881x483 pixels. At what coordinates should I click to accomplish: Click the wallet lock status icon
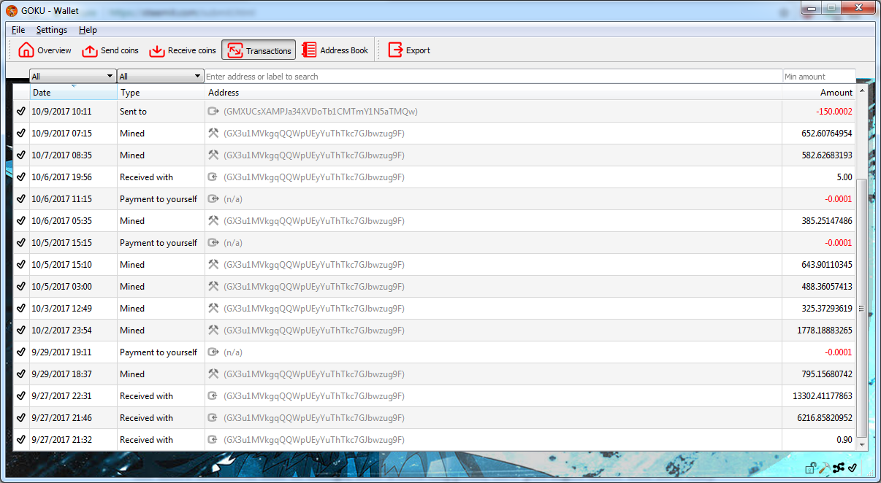(810, 468)
